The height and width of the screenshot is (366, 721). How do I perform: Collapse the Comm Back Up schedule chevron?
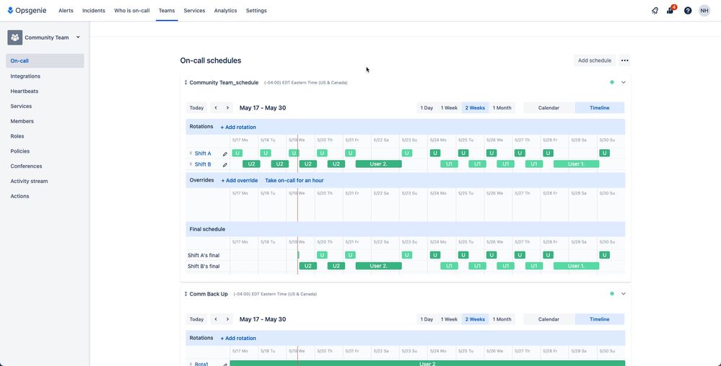[624, 294]
